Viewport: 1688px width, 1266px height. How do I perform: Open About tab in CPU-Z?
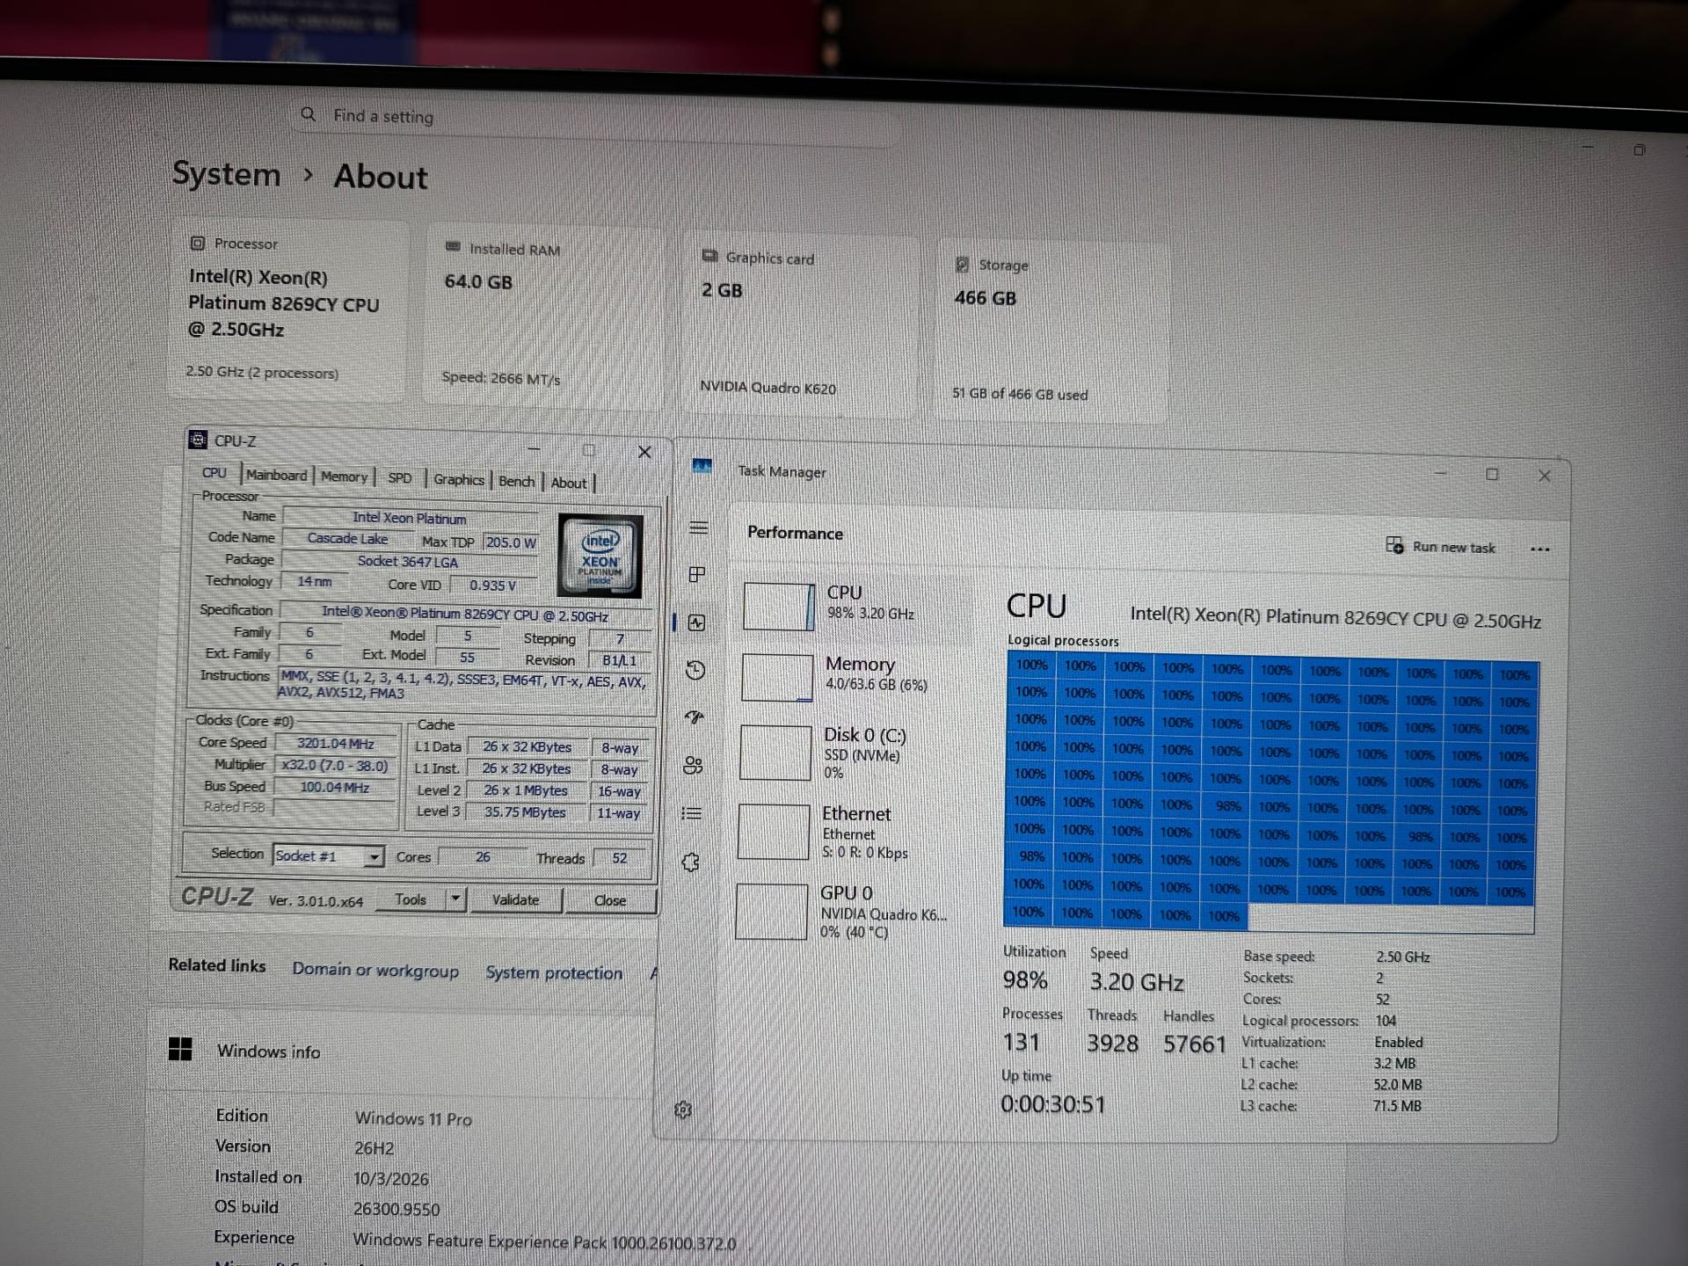point(569,483)
